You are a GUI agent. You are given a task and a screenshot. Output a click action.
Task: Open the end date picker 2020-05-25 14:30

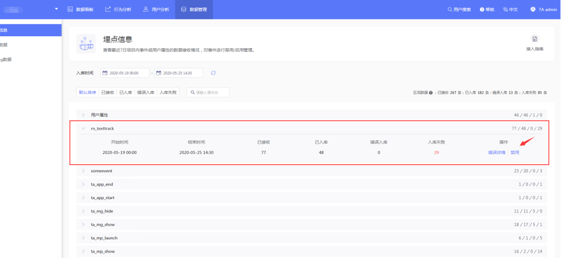tap(178, 73)
